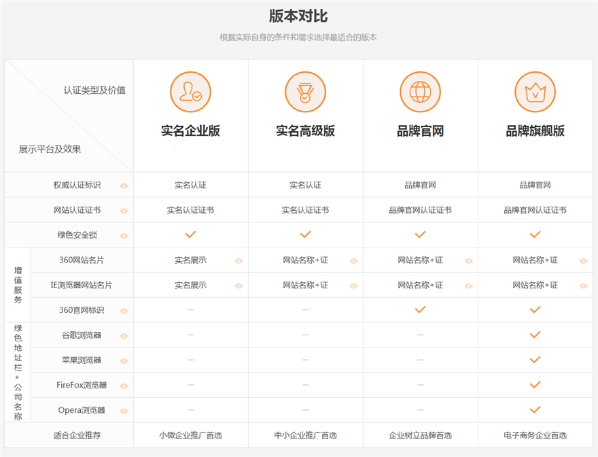Click eye icon in 360网站名片 品牌旗舰版 cell
The height and width of the screenshot is (457, 598).
584,261
